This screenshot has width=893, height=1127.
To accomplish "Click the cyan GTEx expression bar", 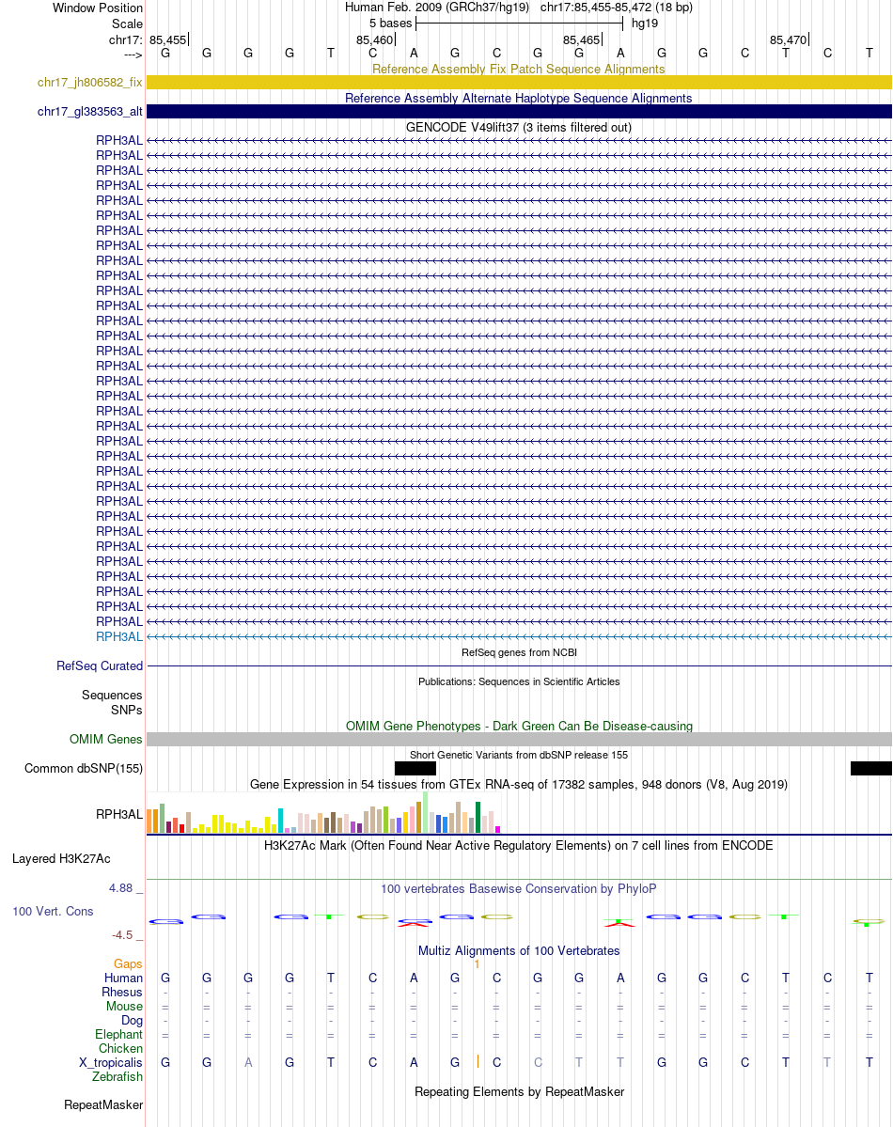I will (x=280, y=821).
